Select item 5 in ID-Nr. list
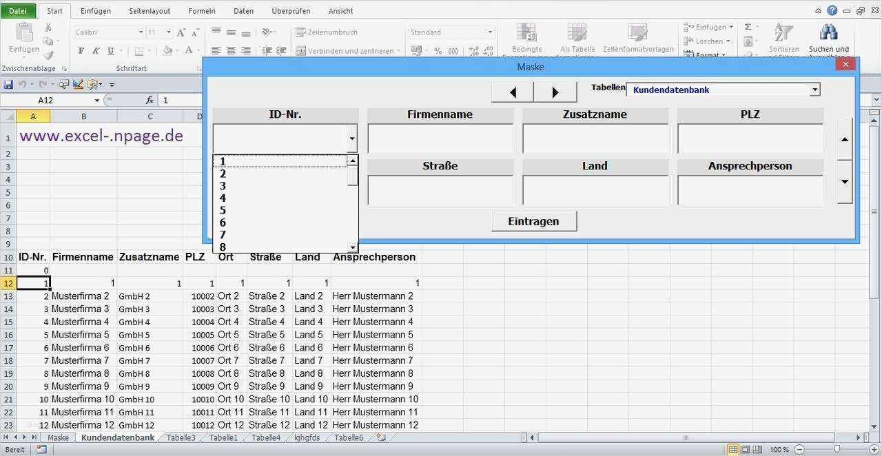The image size is (882, 456). click(x=280, y=211)
